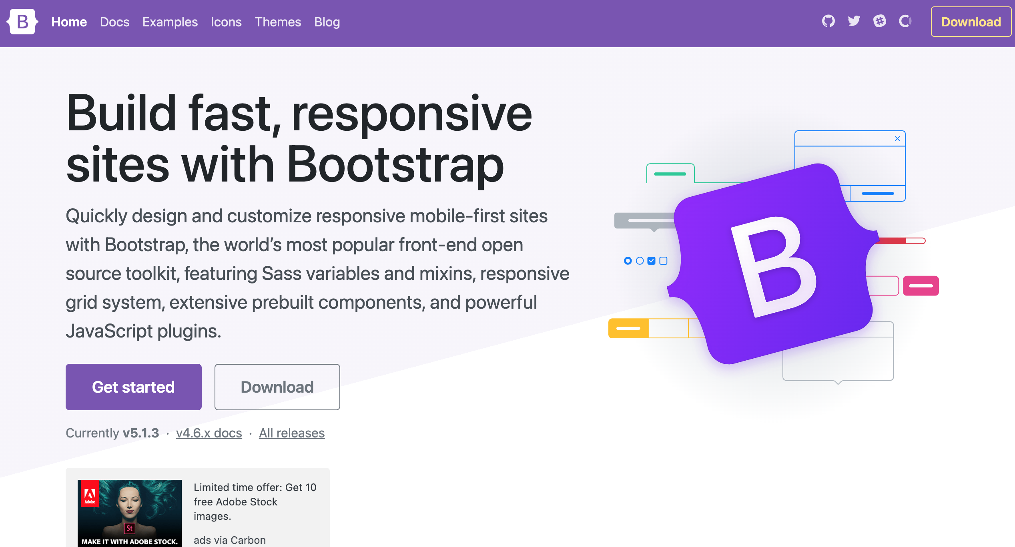Select the filled blue radio button illustration
This screenshot has width=1015, height=547.
[628, 261]
